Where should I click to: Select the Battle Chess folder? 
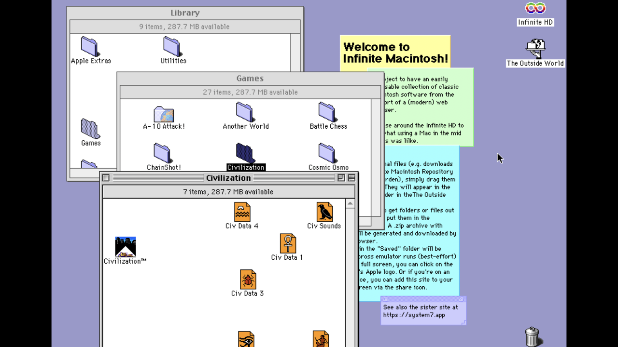pyautogui.click(x=327, y=112)
